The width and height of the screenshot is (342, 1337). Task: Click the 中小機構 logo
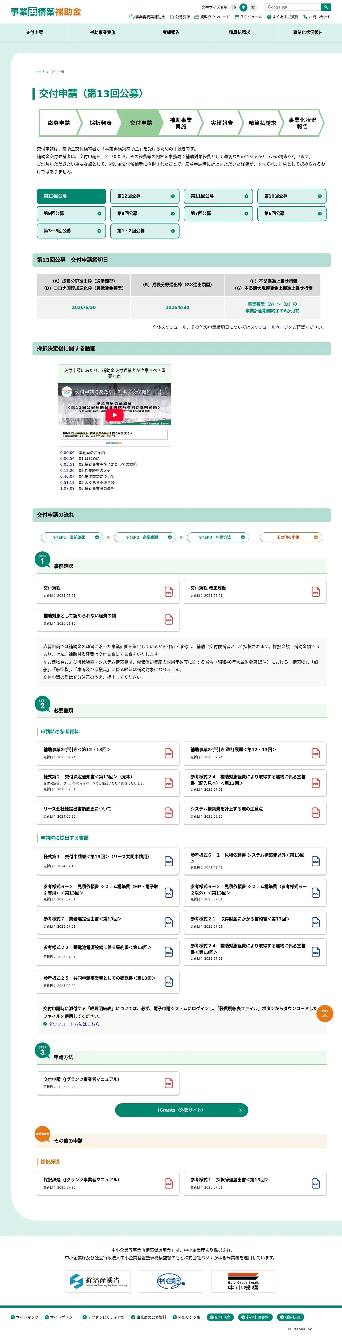pos(243,1281)
